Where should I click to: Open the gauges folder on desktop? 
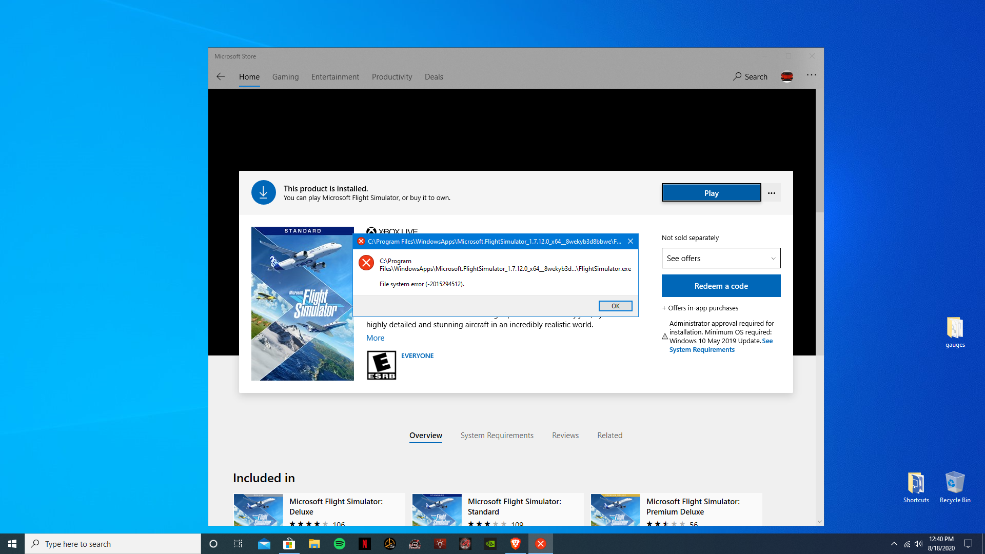[x=955, y=332]
